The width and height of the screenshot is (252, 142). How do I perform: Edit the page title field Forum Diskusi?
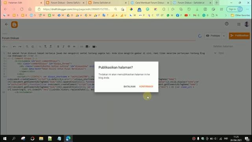98,38
